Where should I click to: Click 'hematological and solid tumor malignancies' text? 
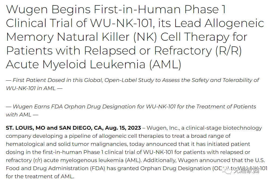tap(67, 144)
